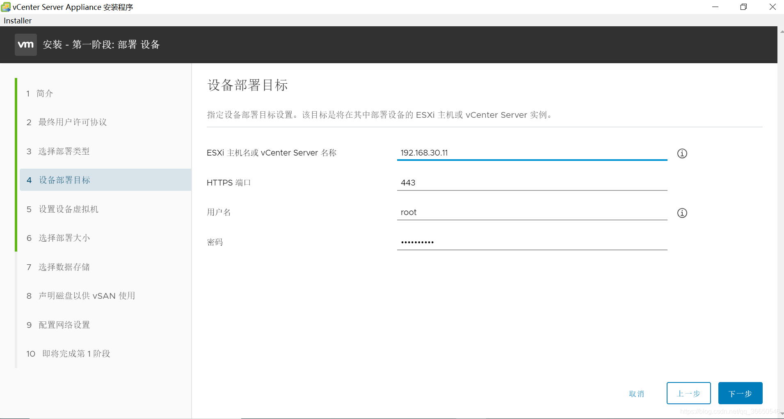The width and height of the screenshot is (784, 419).
Task: Click the 用户名 label
Action: [x=219, y=212]
